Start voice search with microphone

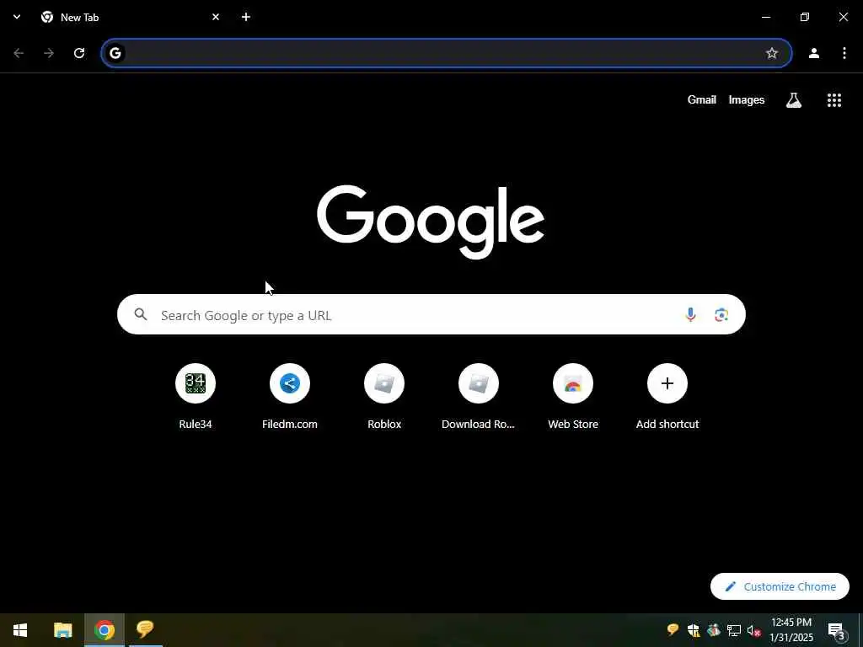pyautogui.click(x=690, y=314)
